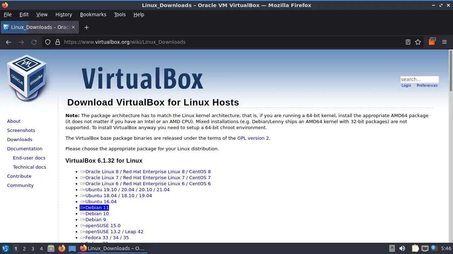Open Firefox hamburger application menu

tap(445, 42)
